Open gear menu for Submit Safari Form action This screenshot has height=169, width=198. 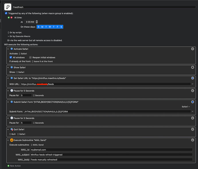(x=193, y=102)
